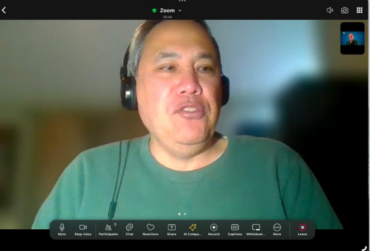Go back using the top-left arrow
Image resolution: width=370 pixels, height=251 pixels.
click(4, 10)
